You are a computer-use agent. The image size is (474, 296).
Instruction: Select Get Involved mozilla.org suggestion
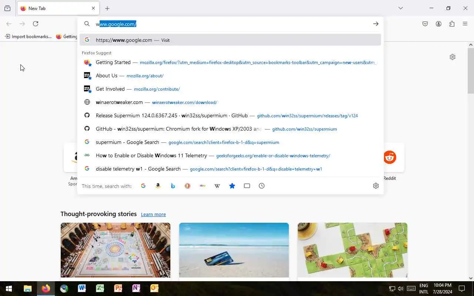click(230, 89)
